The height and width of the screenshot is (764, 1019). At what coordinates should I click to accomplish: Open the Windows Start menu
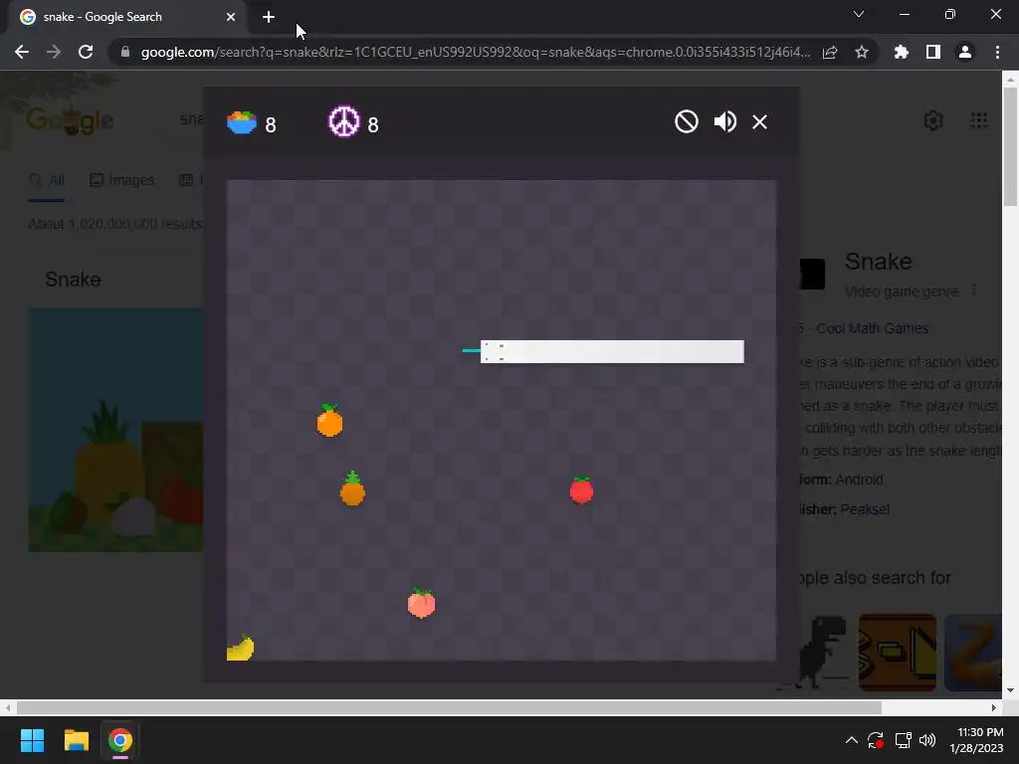32,740
